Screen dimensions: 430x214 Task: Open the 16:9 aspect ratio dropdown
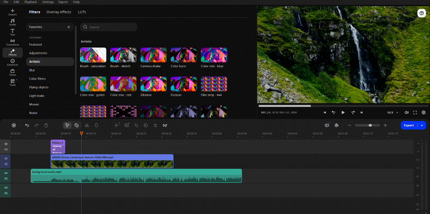(x=393, y=112)
